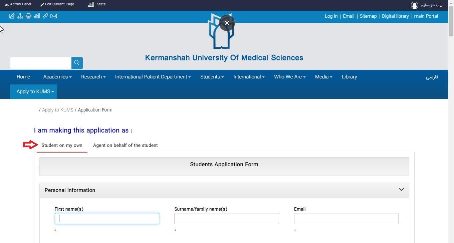Open the Digital library link
Screen dimensions: 454x243
tap(395, 16)
